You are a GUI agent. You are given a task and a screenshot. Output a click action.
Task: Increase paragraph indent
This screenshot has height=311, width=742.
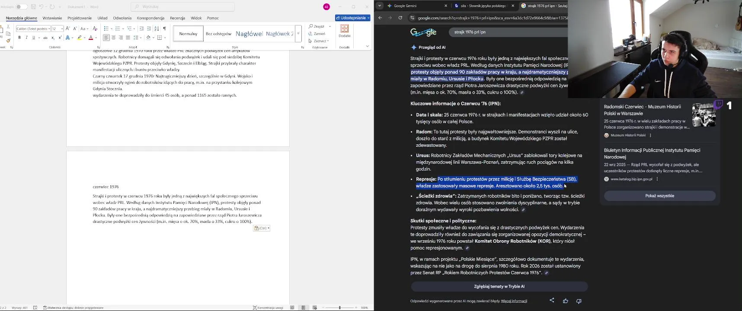pyautogui.click(x=149, y=29)
